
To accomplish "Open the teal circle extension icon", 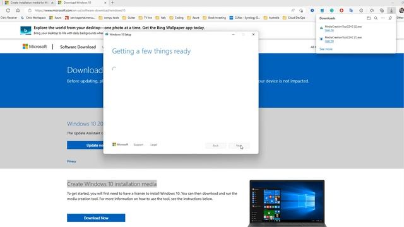I will pos(332,11).
